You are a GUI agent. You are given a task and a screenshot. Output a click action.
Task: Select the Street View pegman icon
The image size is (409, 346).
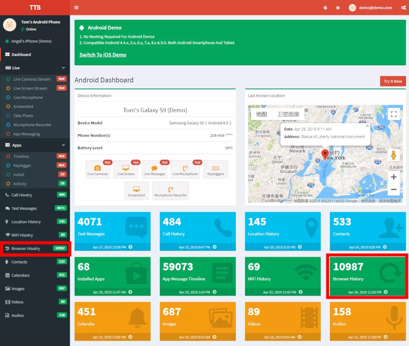click(394, 155)
